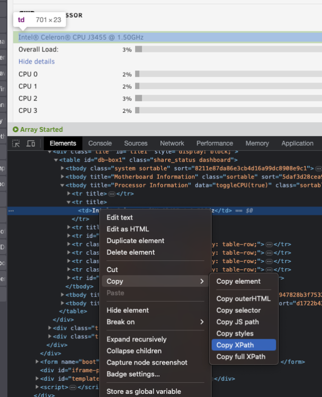322x397 pixels.
Task: Select Delete element
Action: pyautogui.click(x=155, y=252)
